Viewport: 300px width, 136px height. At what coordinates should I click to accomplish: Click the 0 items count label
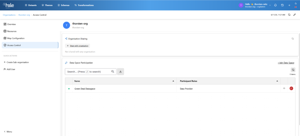point(293,74)
